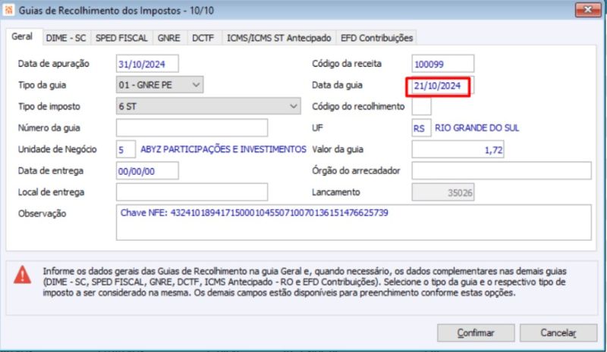Image resolution: width=607 pixels, height=352 pixels.
Task: Click the application icon in title bar
Action: click(8, 10)
